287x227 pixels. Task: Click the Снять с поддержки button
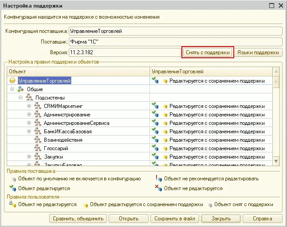pyautogui.click(x=208, y=52)
